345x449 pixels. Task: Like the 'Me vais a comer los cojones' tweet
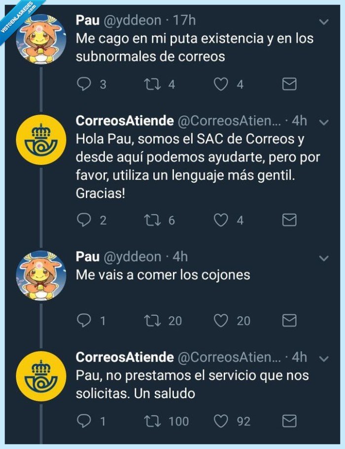[x=222, y=321]
